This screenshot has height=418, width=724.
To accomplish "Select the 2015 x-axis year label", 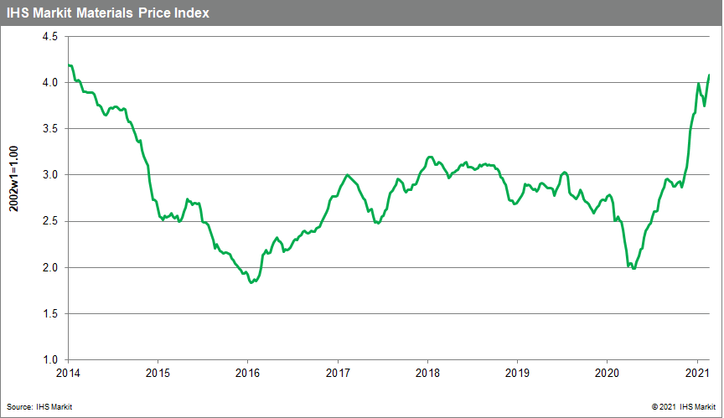I will 158,373.
